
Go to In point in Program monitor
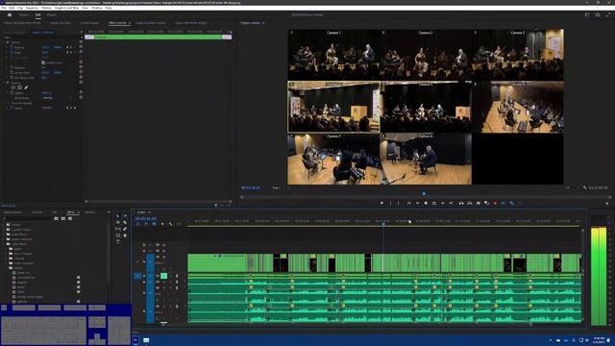[x=409, y=203]
